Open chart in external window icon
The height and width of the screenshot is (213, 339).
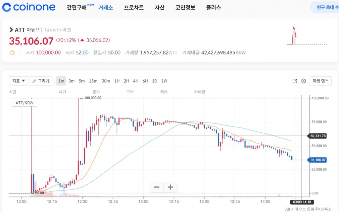click(294, 81)
